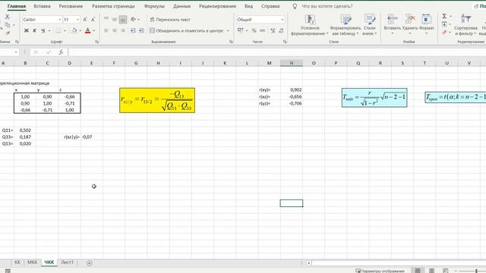Image resolution: width=486 pixels, height=273 pixels.
Task: Add a new sheet with plus button
Action: (x=90, y=263)
